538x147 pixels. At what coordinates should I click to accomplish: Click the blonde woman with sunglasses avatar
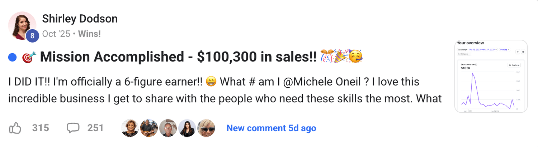click(x=206, y=128)
